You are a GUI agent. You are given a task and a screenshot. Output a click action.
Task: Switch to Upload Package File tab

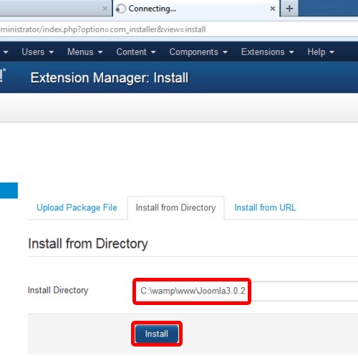[x=77, y=208]
